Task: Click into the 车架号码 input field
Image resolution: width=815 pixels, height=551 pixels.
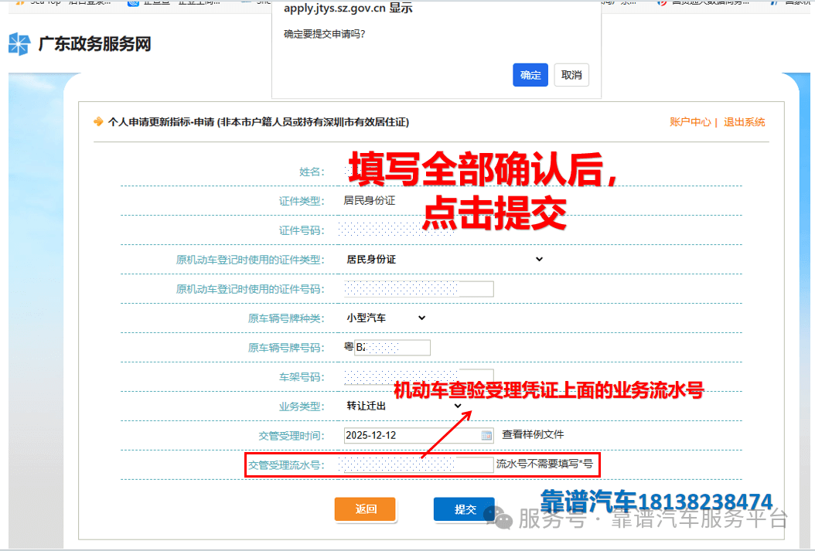Action: click(x=418, y=377)
